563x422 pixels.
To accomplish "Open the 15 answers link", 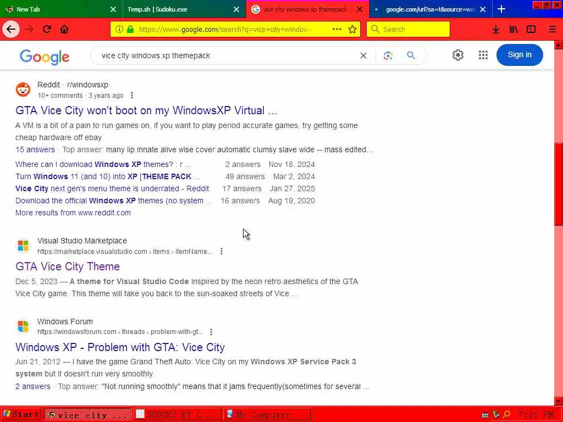I will coord(35,149).
